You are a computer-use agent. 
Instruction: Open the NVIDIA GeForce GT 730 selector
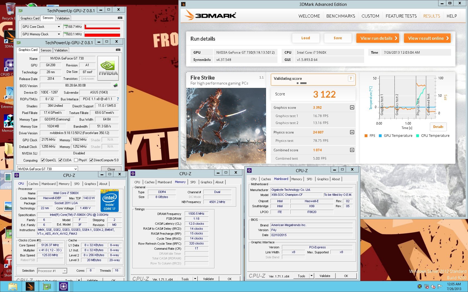click(47, 169)
